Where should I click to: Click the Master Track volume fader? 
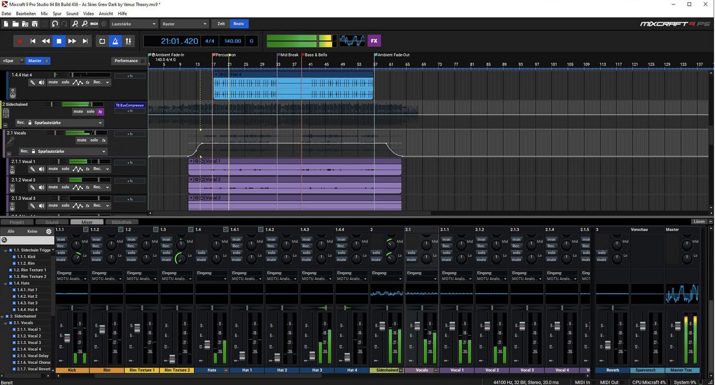pyautogui.click(x=678, y=326)
